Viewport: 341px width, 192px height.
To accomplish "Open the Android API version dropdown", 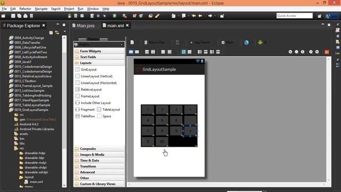I will (x=263, y=43).
